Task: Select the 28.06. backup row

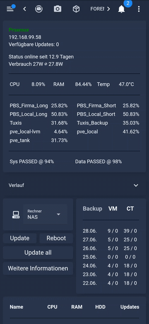Action: coord(111,231)
